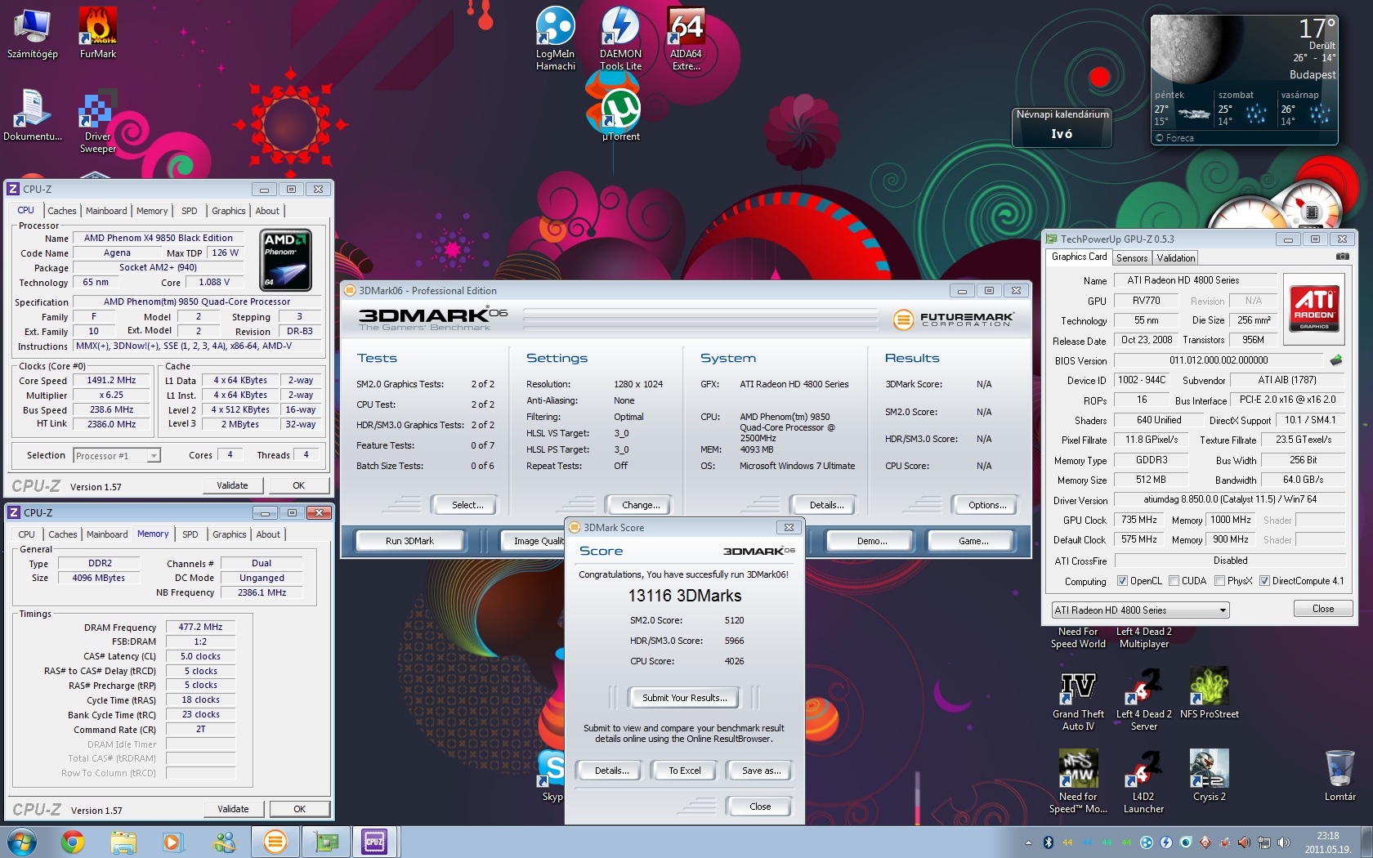Open NFS ProStreet desktop shortcut

click(1210, 695)
